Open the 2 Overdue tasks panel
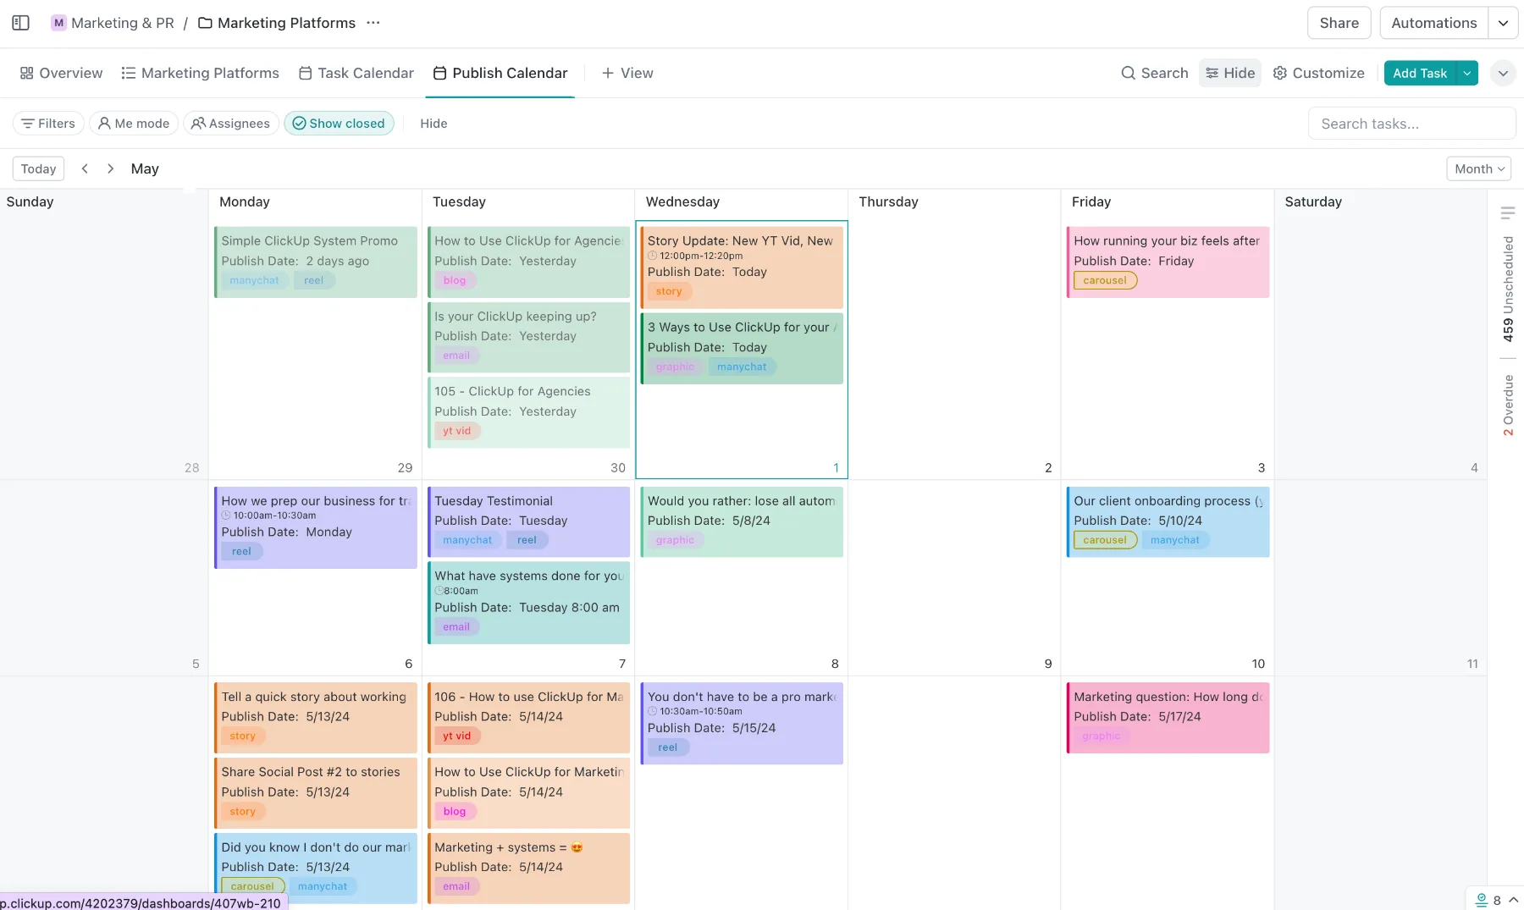The image size is (1524, 910). tap(1507, 405)
